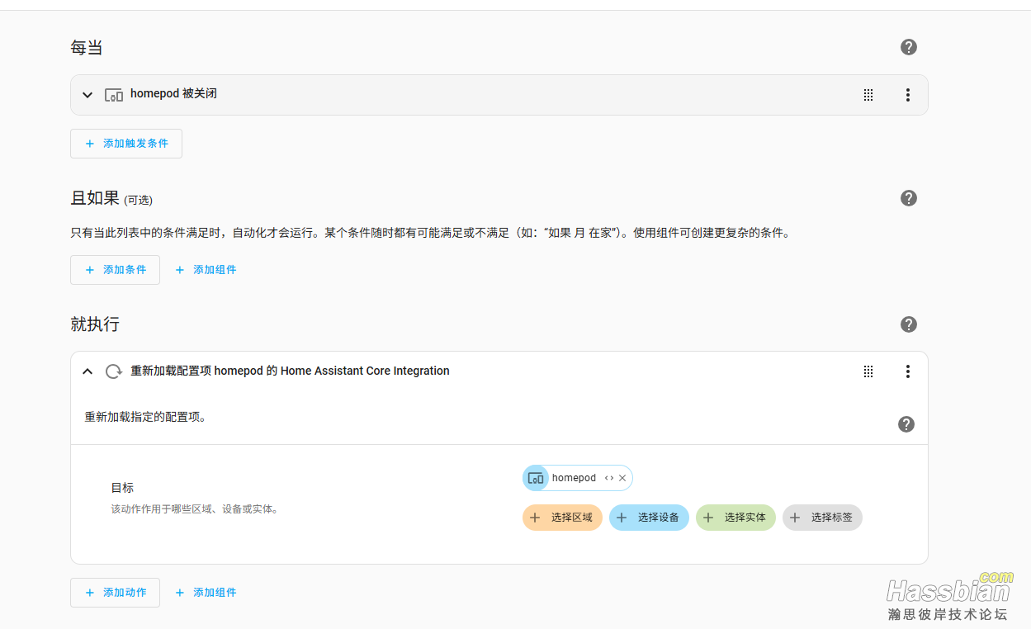Click 选择设备 target chip
1031x629 pixels.
point(649,518)
